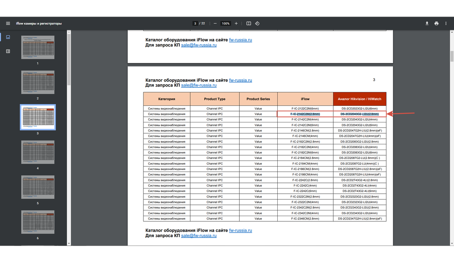This screenshot has height=255, width=454.
Task: Click the page number 3 on the page
Action: (374, 80)
